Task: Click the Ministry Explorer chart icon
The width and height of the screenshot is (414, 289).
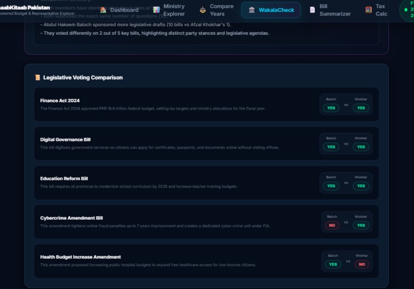Action: point(156,10)
